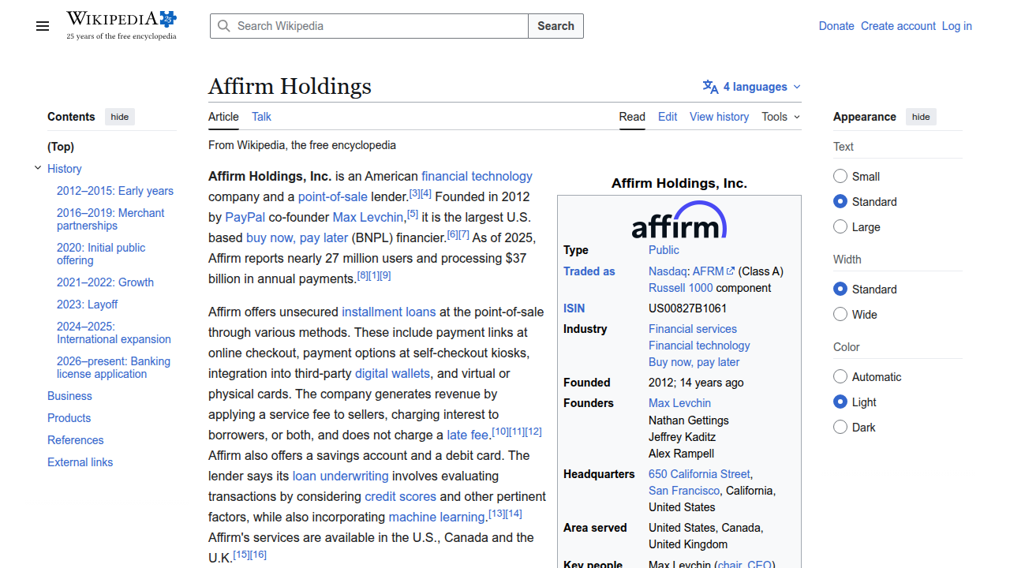Click Public link in infobox
Screen dimensions: 1010x568
(664, 250)
